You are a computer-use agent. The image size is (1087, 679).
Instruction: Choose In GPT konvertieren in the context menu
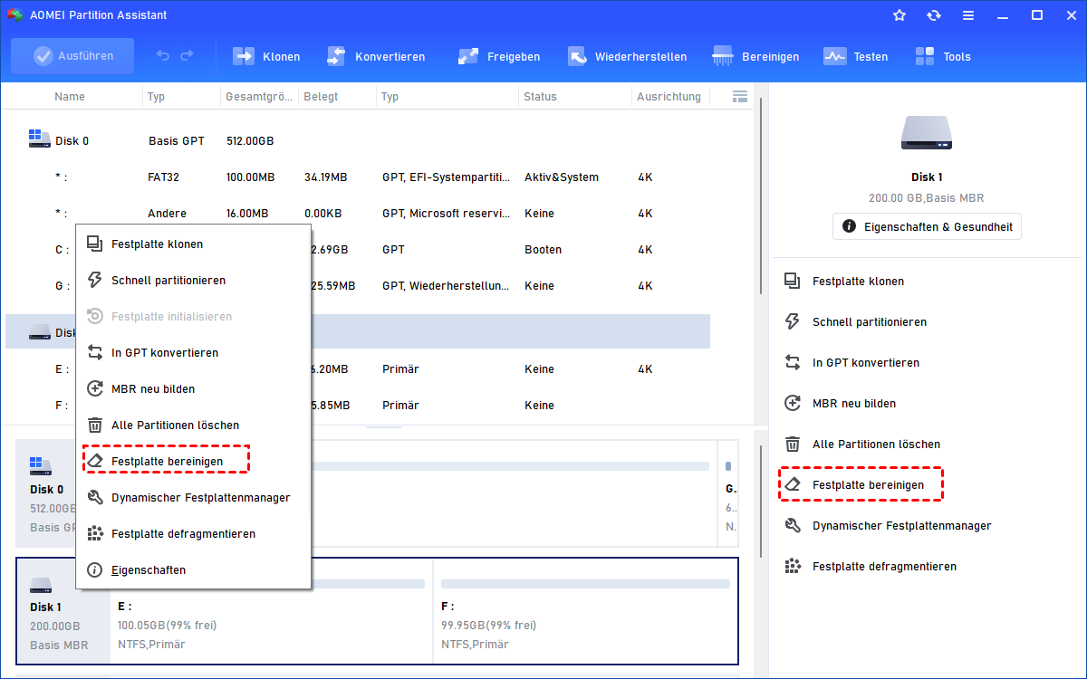194,353
